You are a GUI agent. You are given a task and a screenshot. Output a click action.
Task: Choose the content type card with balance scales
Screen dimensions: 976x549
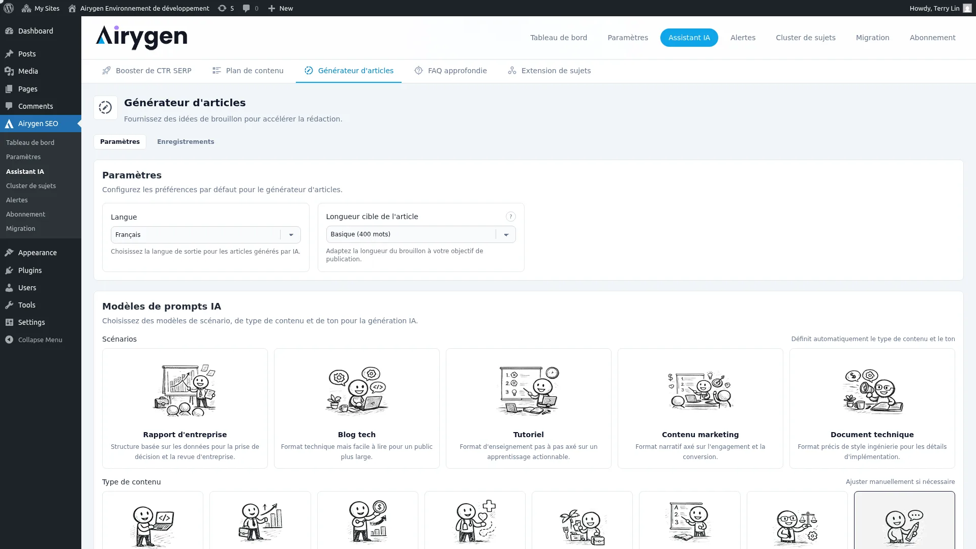click(797, 521)
